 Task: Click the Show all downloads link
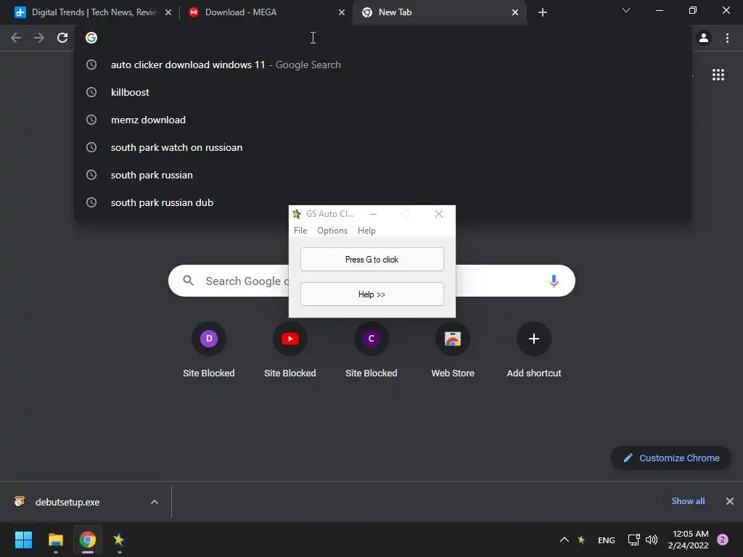pyautogui.click(x=688, y=501)
